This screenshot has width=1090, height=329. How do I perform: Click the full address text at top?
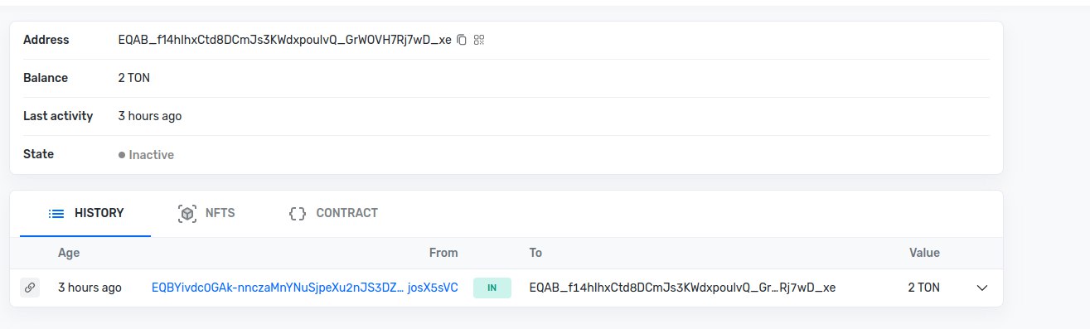pos(285,40)
